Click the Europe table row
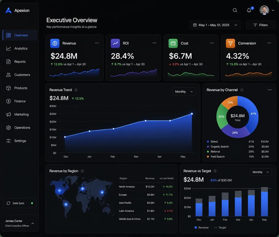The height and width of the screenshot is (237, 279). pos(146,195)
